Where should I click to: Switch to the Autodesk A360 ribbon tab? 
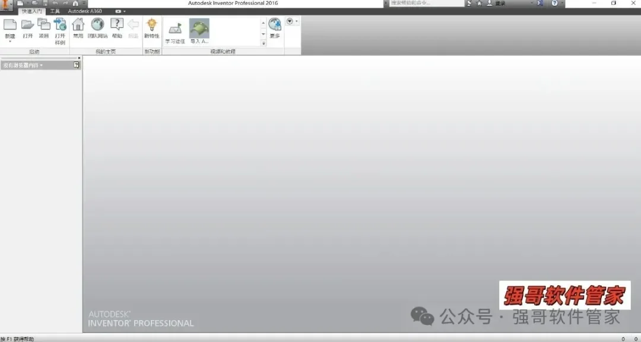click(x=85, y=11)
